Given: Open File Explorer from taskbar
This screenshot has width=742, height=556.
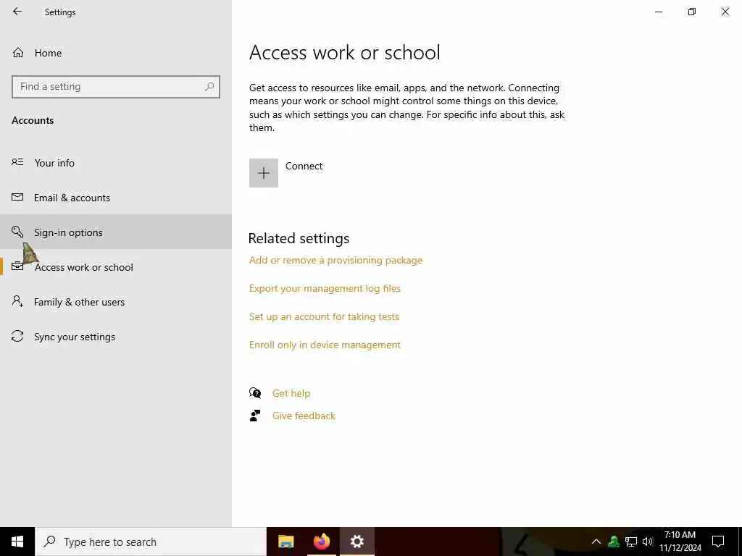Looking at the screenshot, I should point(285,542).
